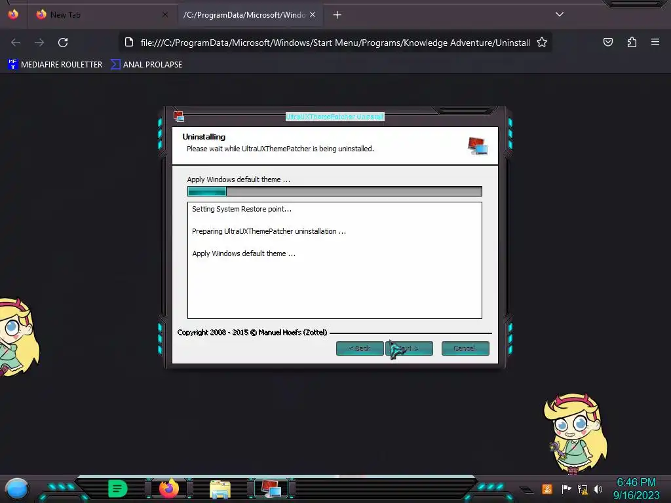Screen dimensions: 671x503
Task: Select UltraUXThemePatcher uninstaller taskbar icon
Action: click(271, 489)
